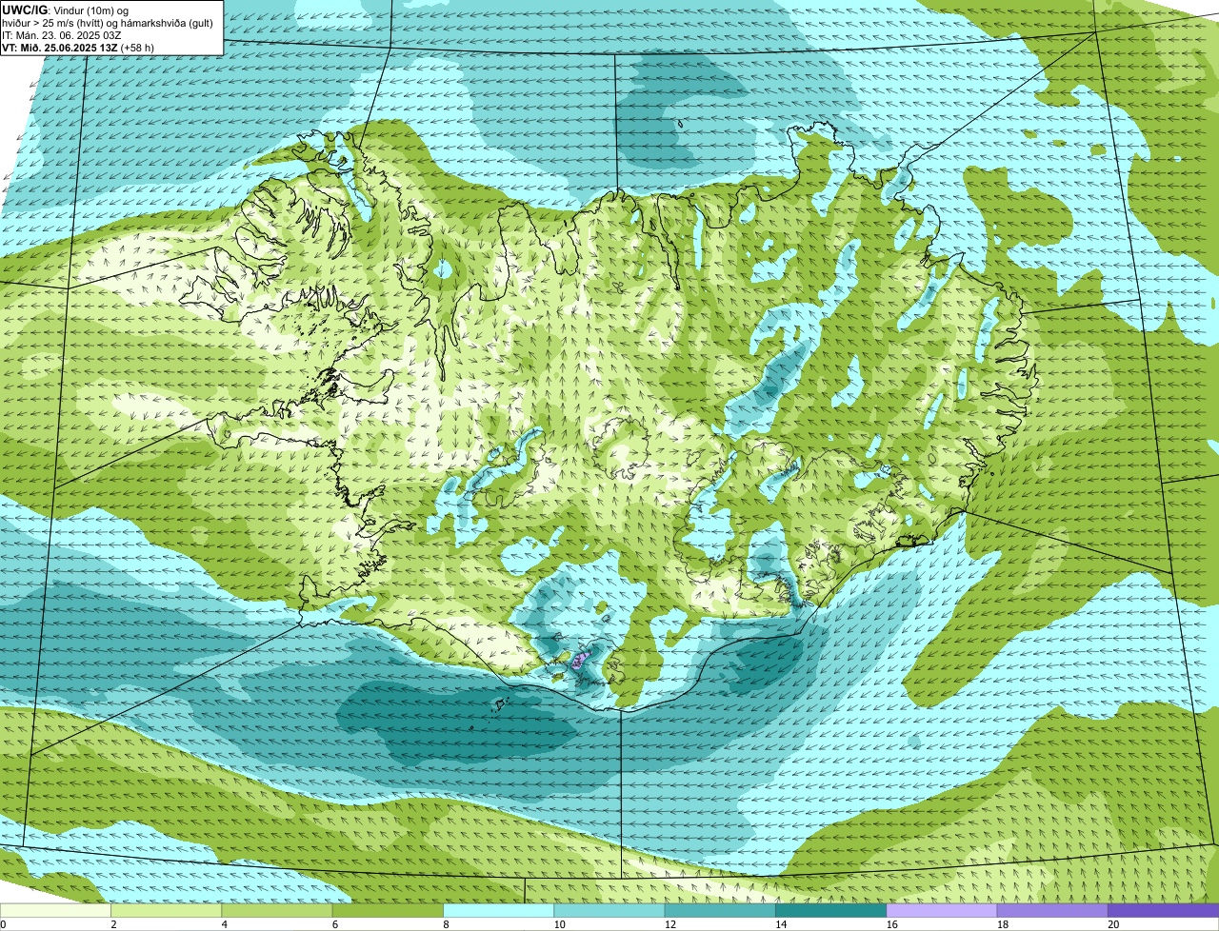The image size is (1219, 931).
Task: Click the "IT: Mán. 23. 06. 2025 03Z" line
Action: click(x=62, y=35)
